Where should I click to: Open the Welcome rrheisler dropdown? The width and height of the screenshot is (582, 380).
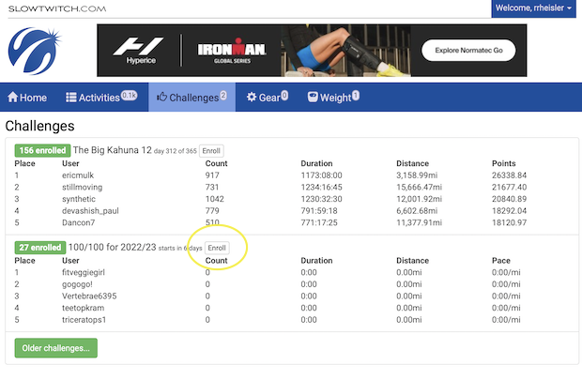pyautogui.click(x=531, y=8)
